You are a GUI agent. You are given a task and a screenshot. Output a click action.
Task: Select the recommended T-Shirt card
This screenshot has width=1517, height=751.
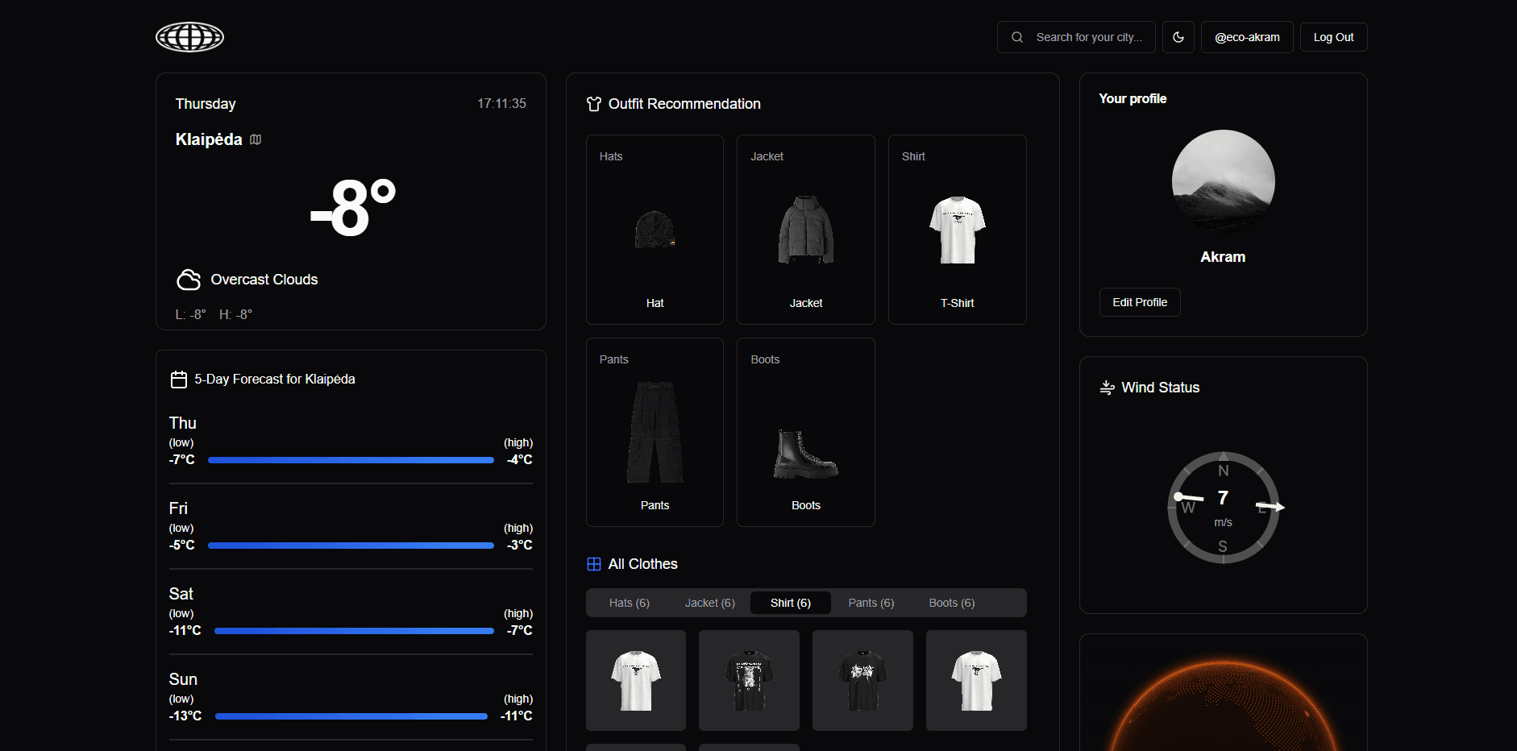point(958,230)
